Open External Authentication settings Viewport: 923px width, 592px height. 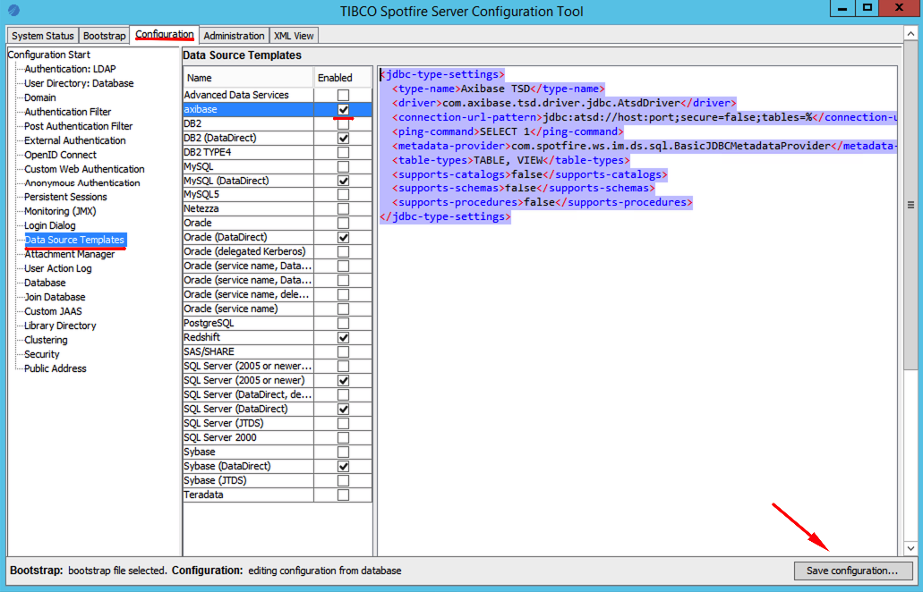(x=75, y=140)
